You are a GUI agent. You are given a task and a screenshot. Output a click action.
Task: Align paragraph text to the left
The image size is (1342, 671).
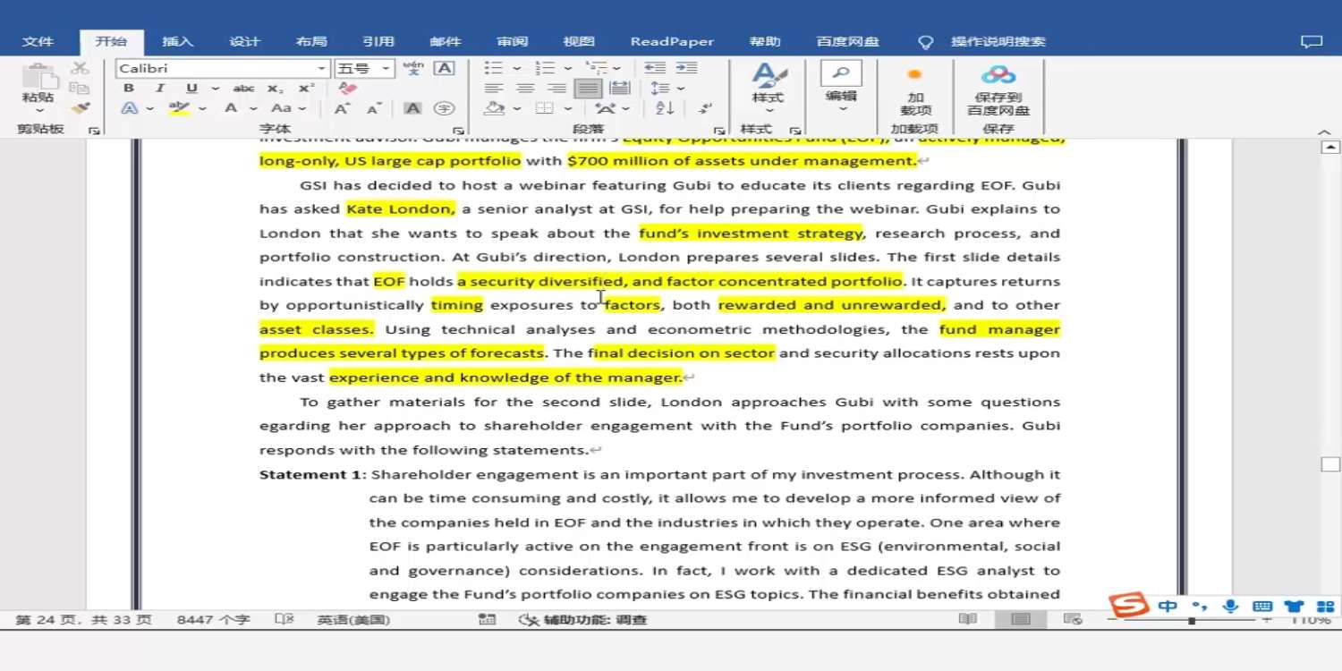point(493,89)
